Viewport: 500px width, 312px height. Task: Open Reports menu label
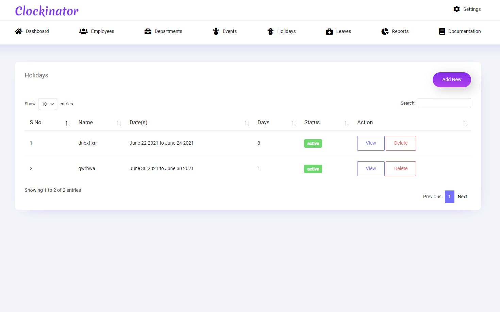[400, 31]
